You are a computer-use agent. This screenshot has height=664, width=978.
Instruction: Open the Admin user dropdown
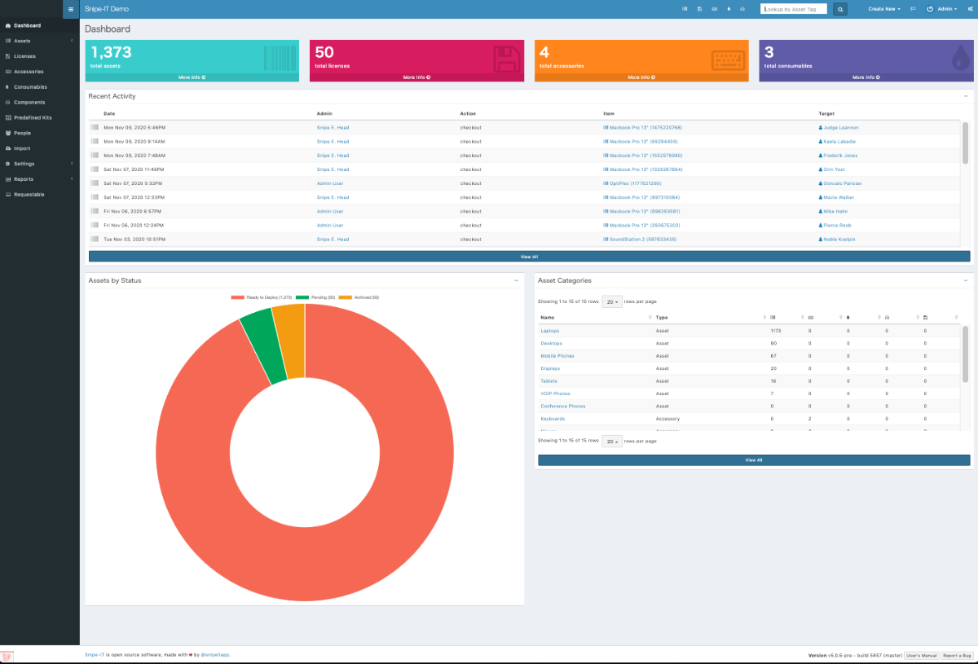click(944, 9)
